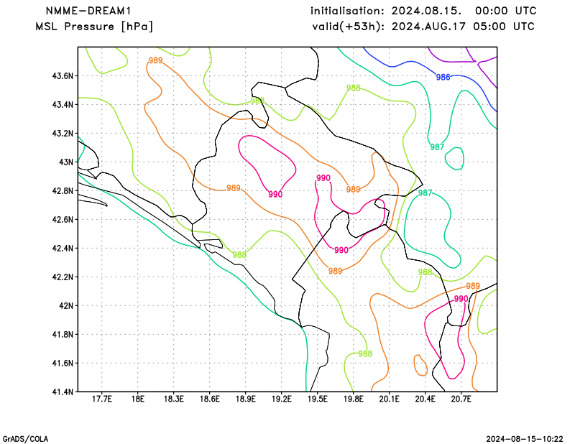The height and width of the screenshot is (444, 575).
Task: Select the 43N latitude label
Action: click(66, 162)
